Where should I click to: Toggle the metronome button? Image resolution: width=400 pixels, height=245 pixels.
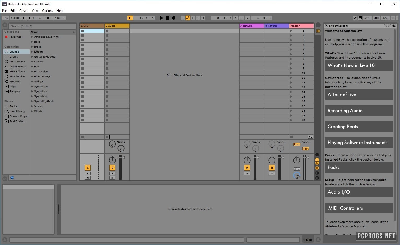pyautogui.click(x=47, y=18)
